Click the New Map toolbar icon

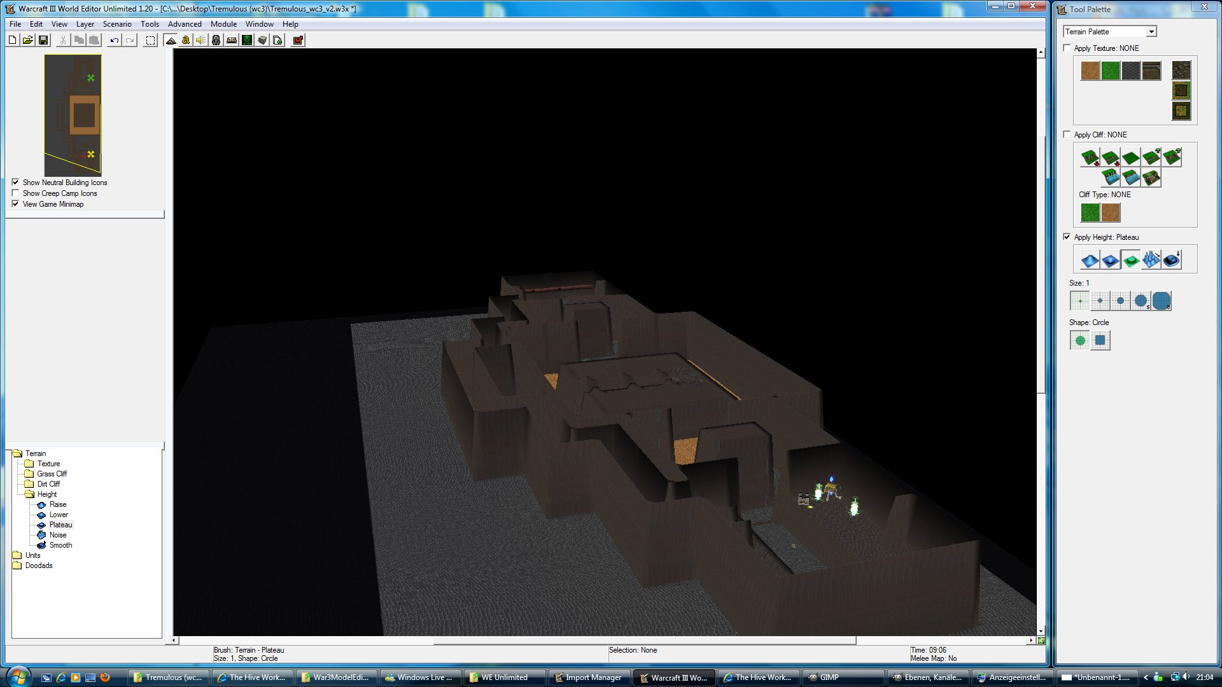(x=13, y=40)
